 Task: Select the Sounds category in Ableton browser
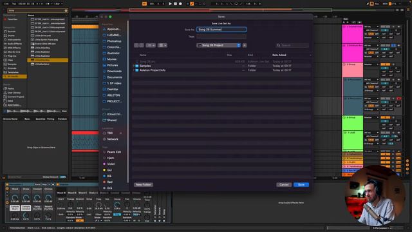[10, 32]
